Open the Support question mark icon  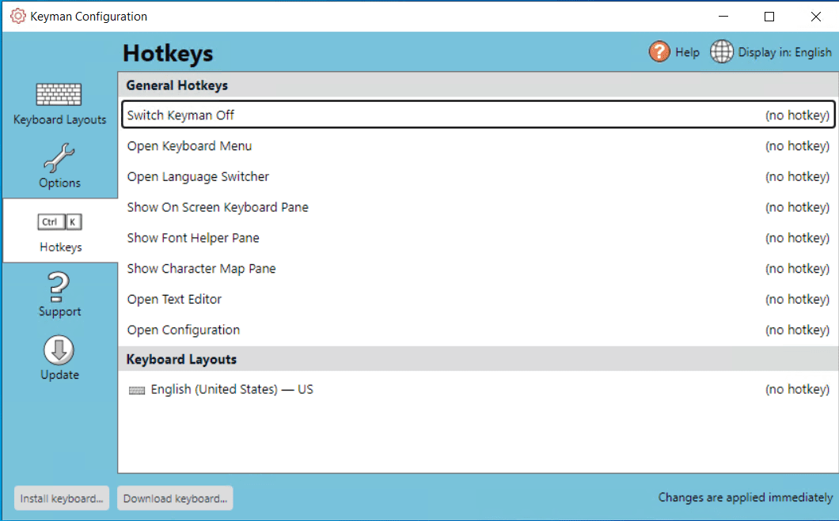[x=59, y=287]
